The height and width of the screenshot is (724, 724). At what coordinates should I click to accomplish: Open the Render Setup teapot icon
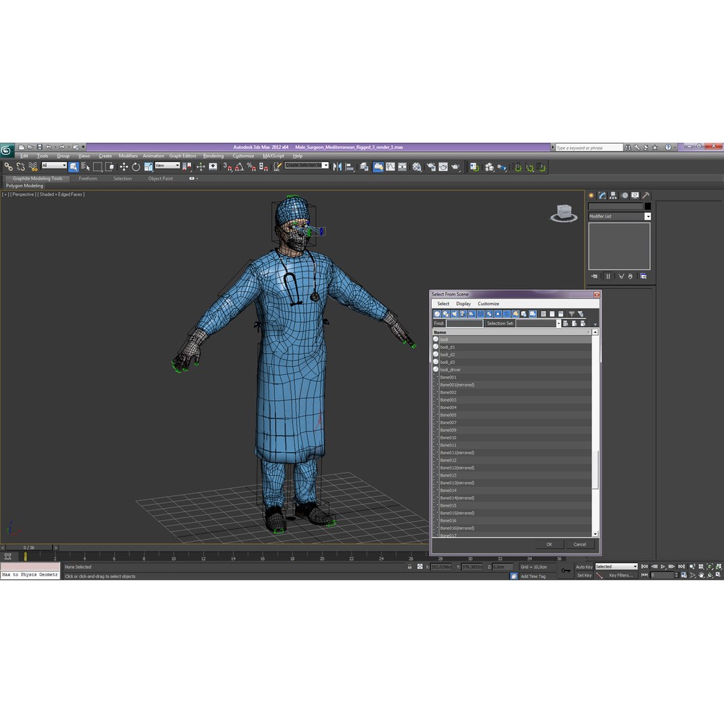(x=431, y=167)
